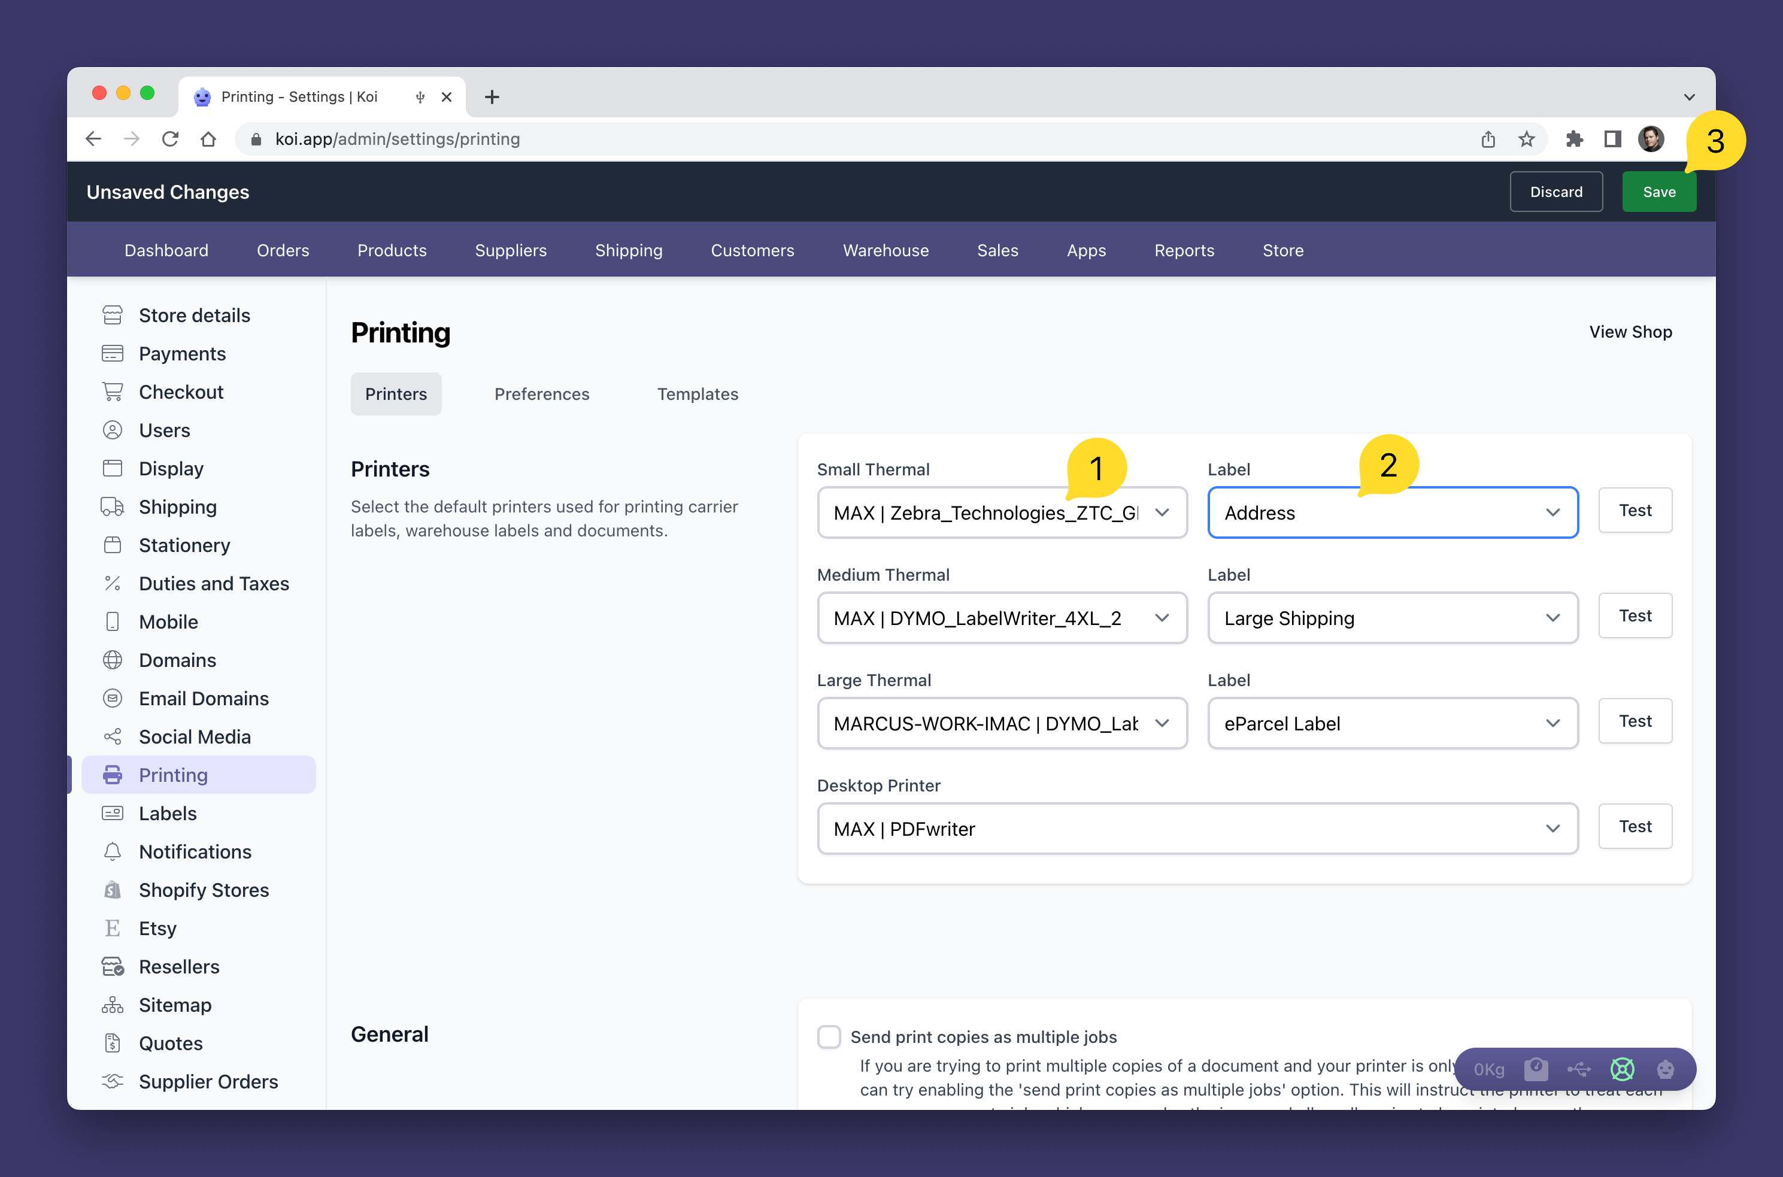This screenshot has width=1783, height=1177.
Task: Open the View Shop link
Action: [1630, 332]
